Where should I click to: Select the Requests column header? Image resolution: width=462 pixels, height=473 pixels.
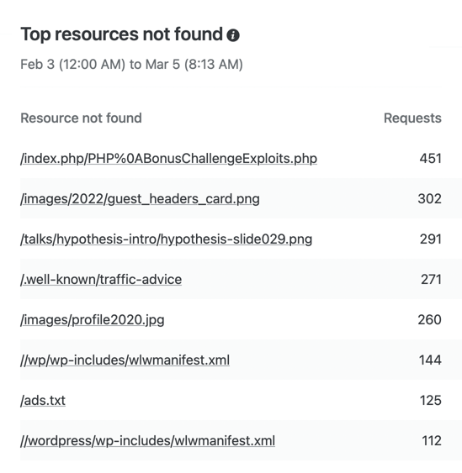pyautogui.click(x=412, y=118)
